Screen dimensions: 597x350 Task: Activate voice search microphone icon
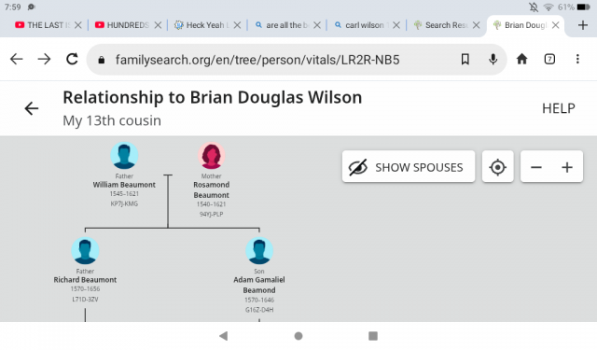(493, 59)
